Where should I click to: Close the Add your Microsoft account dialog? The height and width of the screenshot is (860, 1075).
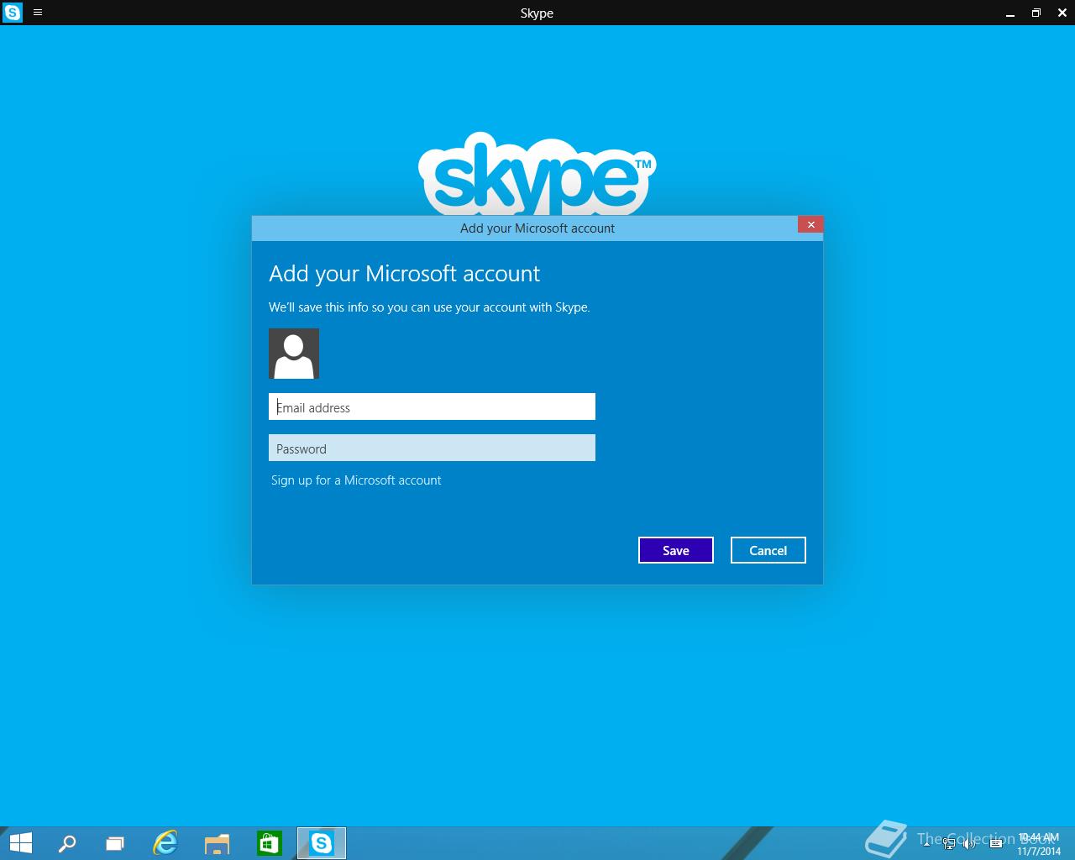[810, 224]
